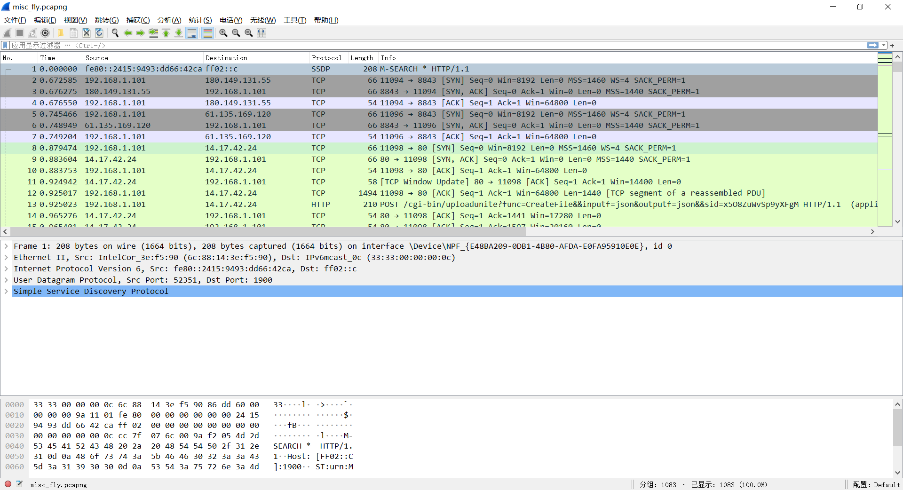Click zoom in on packet text
Viewport: 903px width, 490px height.
[x=223, y=33]
